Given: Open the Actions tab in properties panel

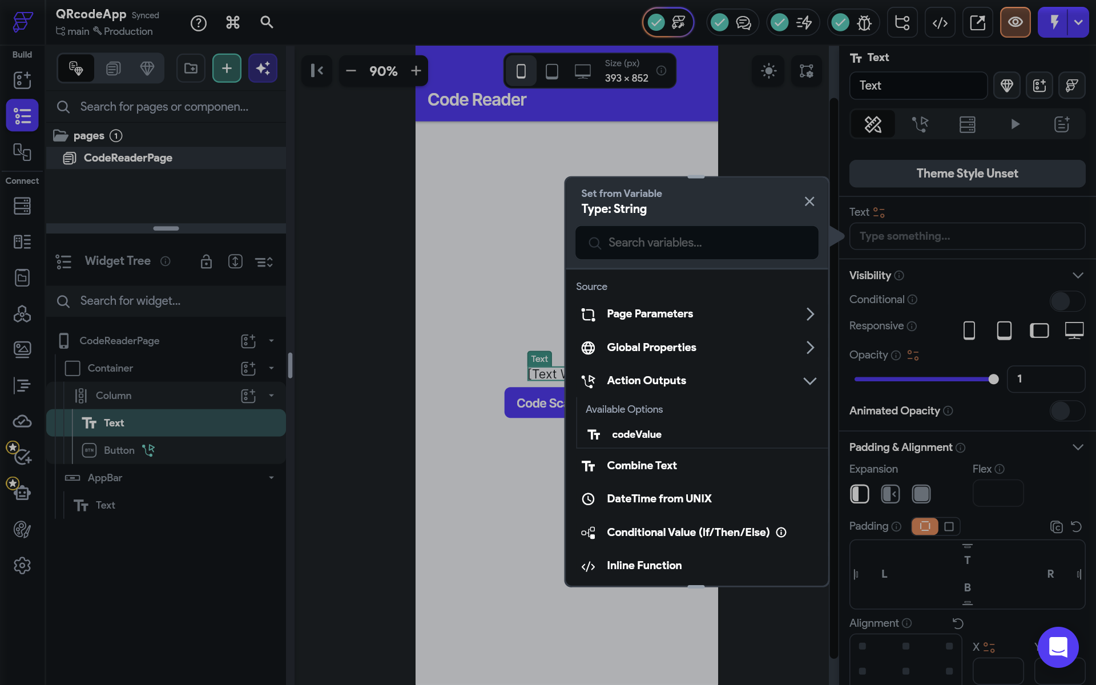Looking at the screenshot, I should point(920,124).
